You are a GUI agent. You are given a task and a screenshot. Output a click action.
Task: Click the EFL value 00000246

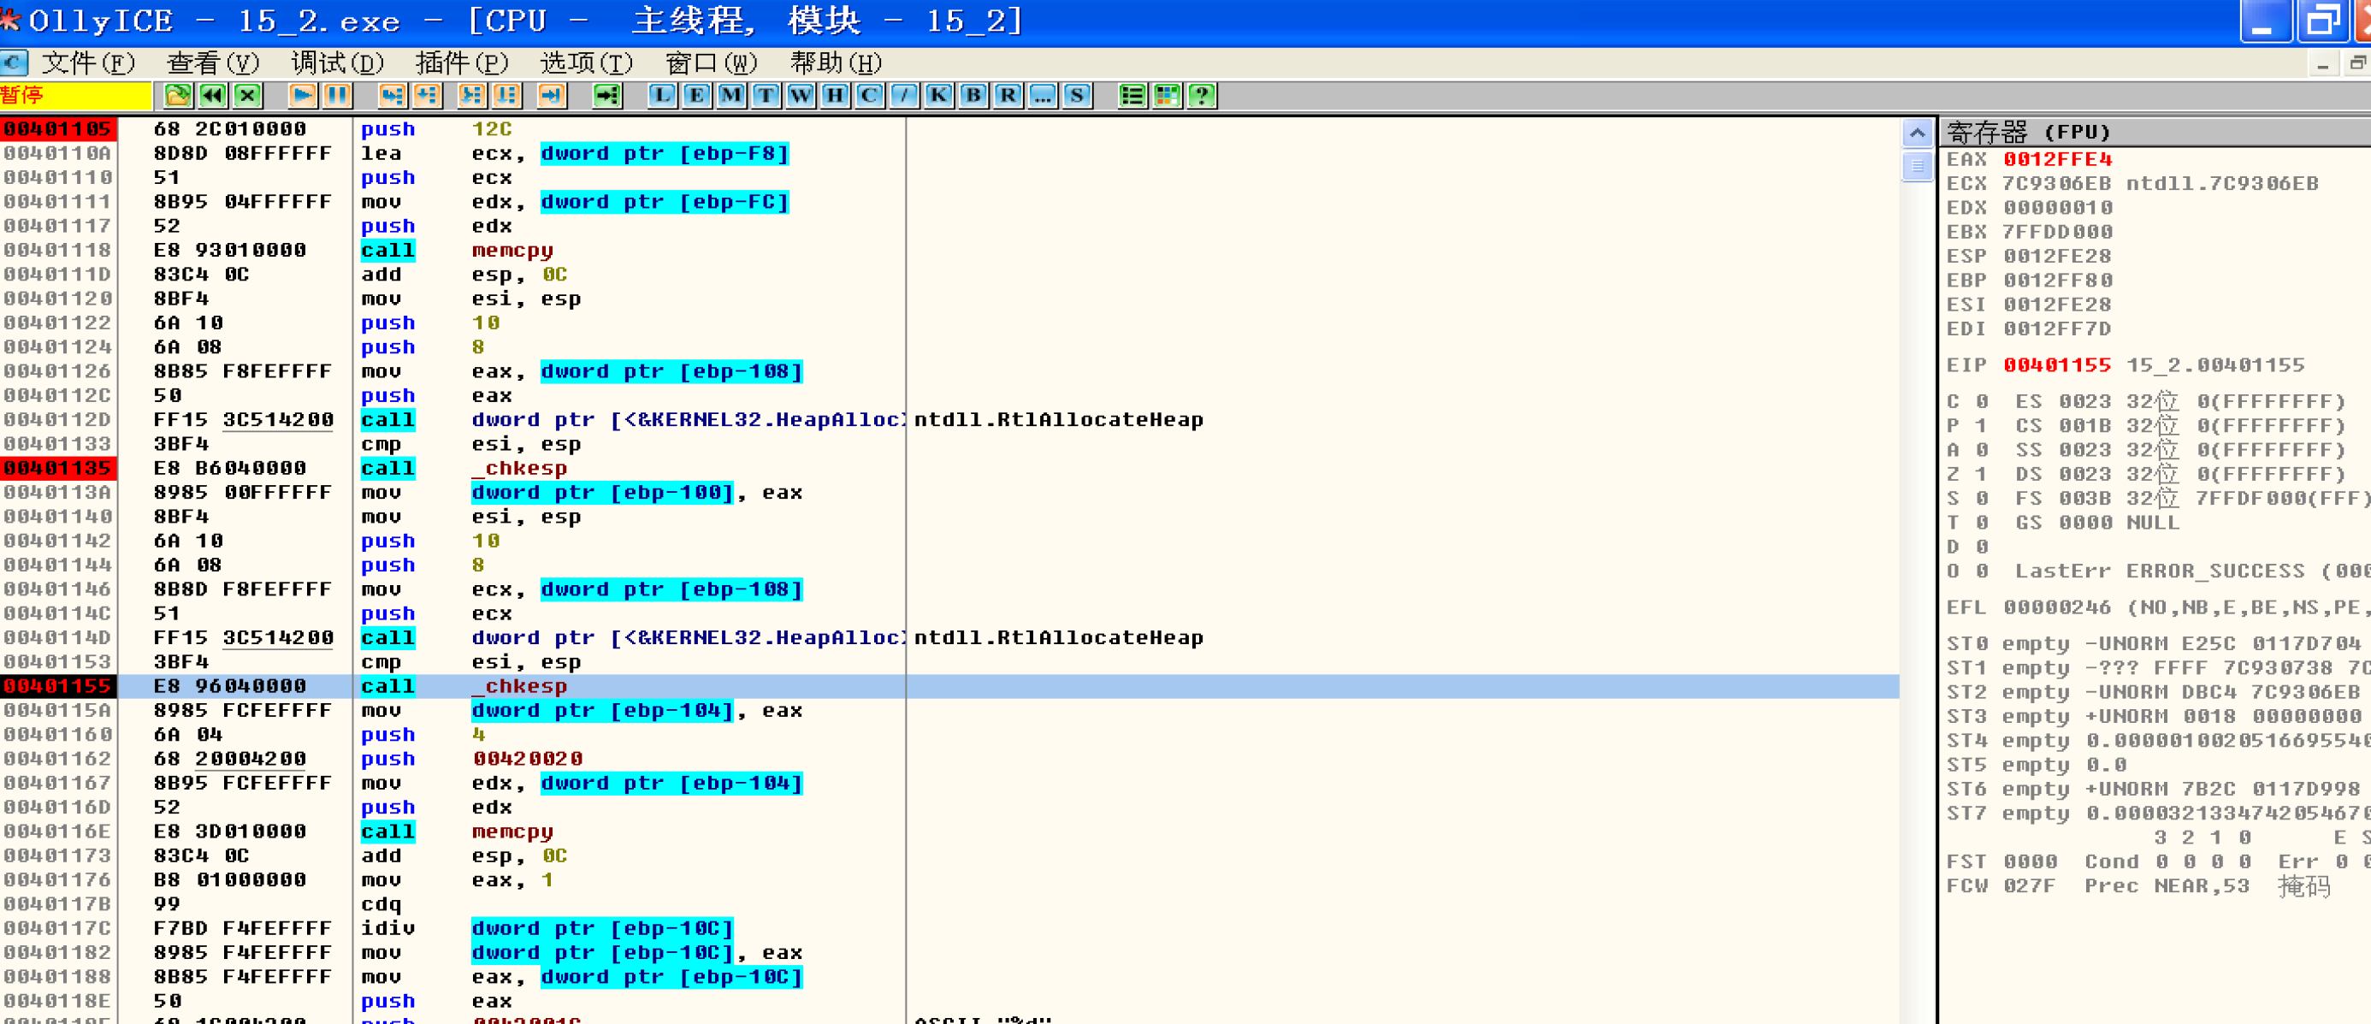coord(2057,607)
